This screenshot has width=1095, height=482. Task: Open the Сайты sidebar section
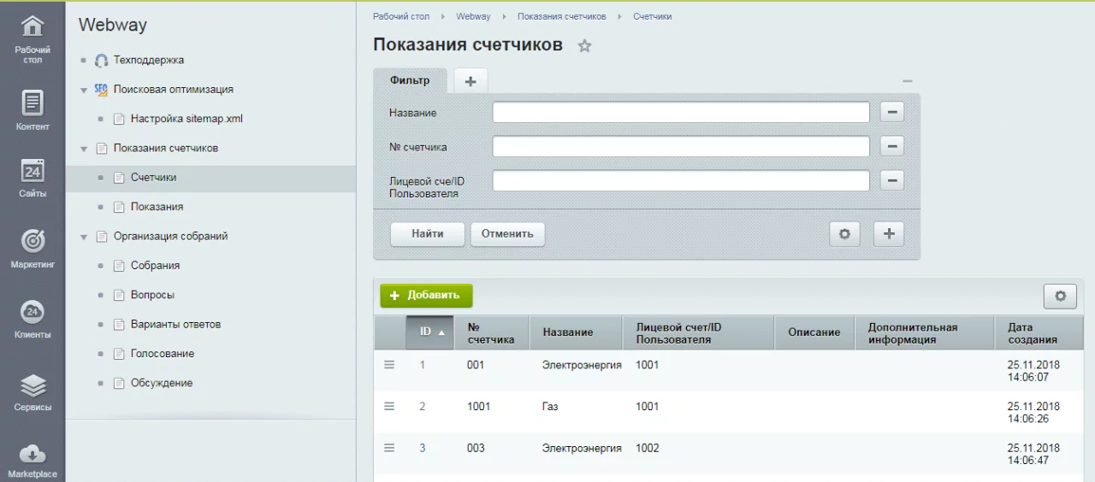pyautogui.click(x=33, y=178)
